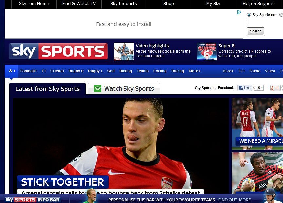283x203 pixels.
Task: Select the Sky Sports.com radio button
Action: tap(249, 15)
